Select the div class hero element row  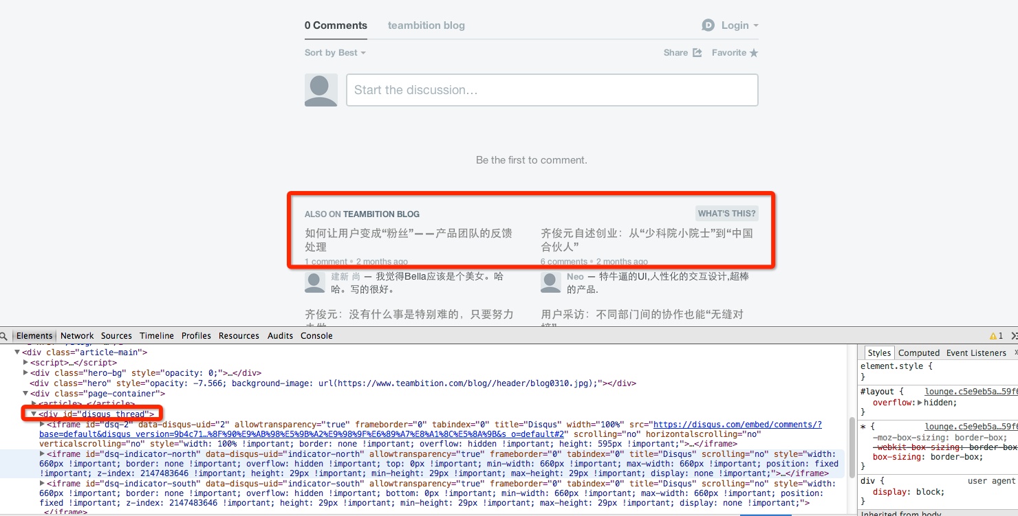click(x=333, y=383)
